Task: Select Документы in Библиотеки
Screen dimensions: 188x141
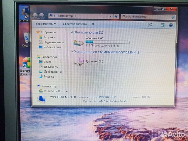Action: (x=51, y=67)
